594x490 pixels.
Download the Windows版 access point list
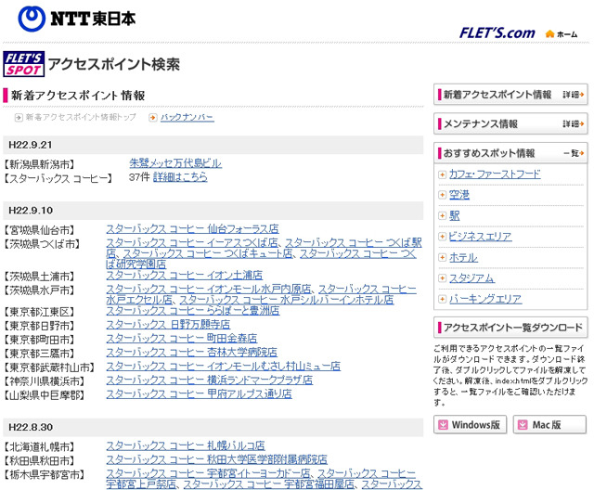pos(471,425)
